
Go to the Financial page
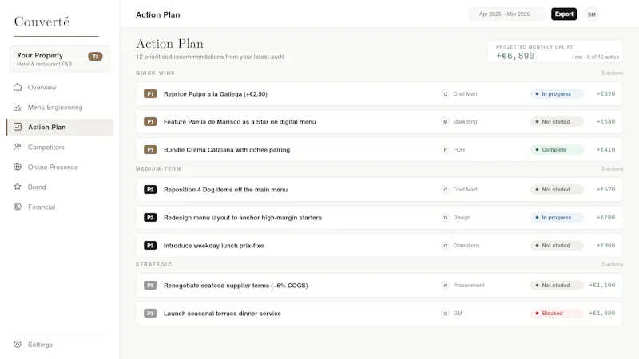60,207
